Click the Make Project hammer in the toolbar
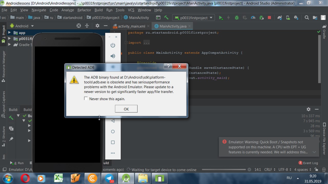The height and width of the screenshot is (184, 328). [x=166, y=18]
